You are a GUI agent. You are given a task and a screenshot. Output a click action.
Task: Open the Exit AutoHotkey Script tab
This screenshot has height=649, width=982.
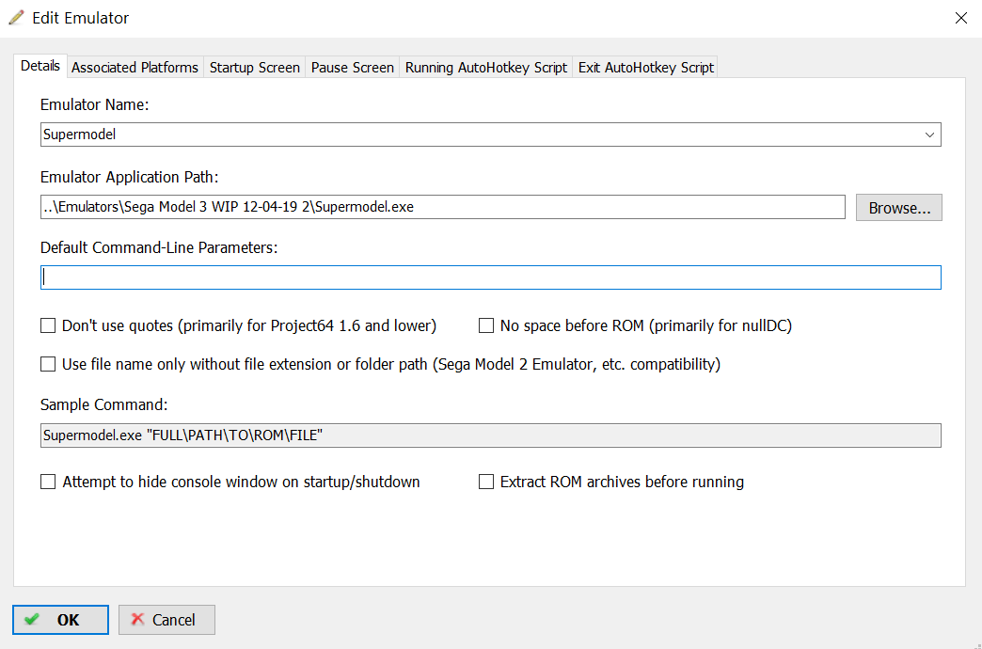tap(645, 68)
